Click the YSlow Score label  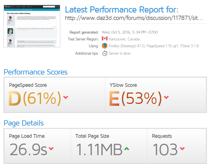pyautogui.click(x=123, y=85)
